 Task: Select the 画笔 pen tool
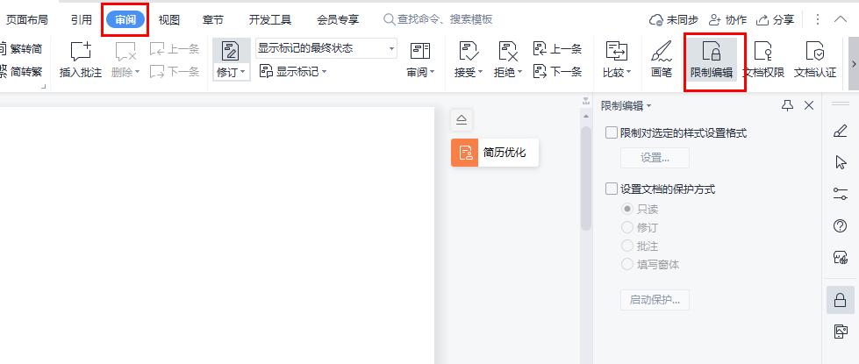pyautogui.click(x=662, y=59)
